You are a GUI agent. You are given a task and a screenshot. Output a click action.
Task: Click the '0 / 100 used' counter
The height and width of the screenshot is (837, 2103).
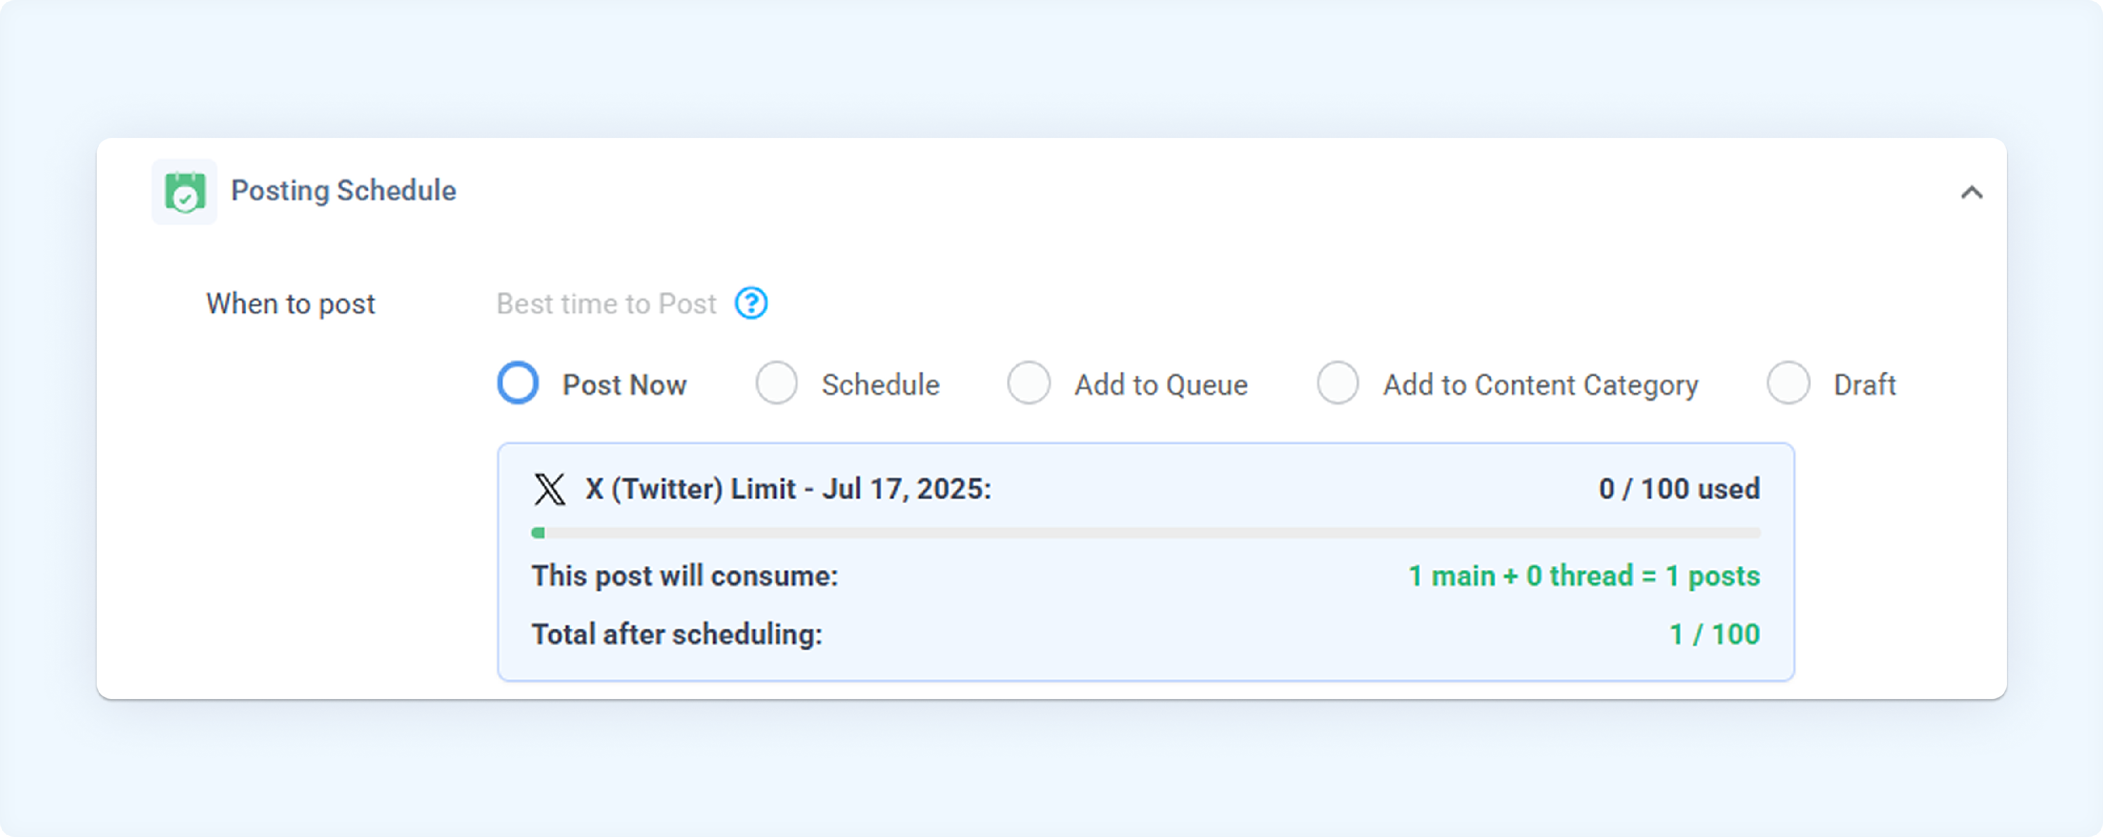1680,489
